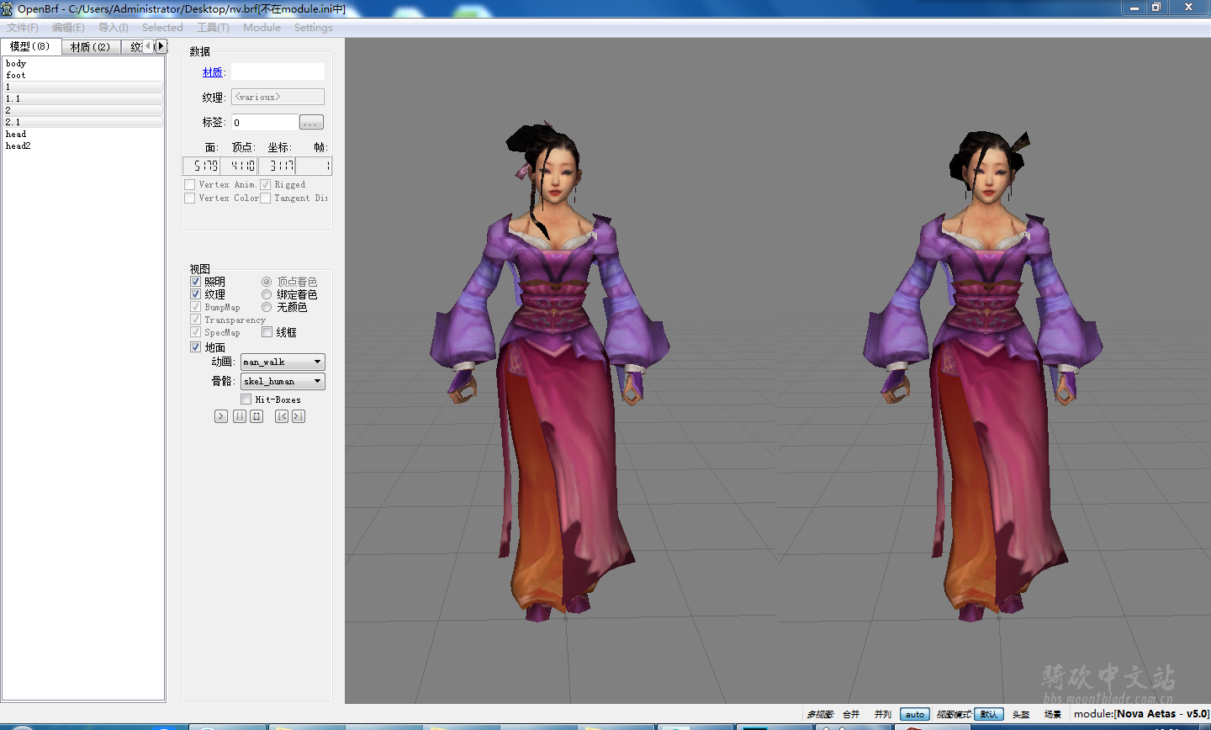Open the 导入(I) menu
Viewport: 1211px width, 730px height.
[114, 28]
